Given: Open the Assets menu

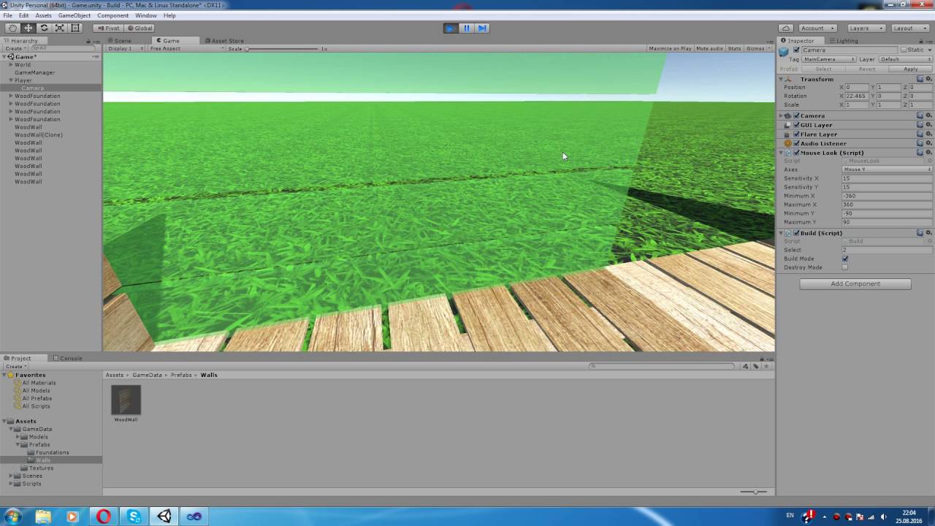Looking at the screenshot, I should pos(43,15).
